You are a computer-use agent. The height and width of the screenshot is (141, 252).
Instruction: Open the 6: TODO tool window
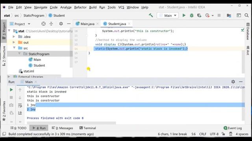19,128
